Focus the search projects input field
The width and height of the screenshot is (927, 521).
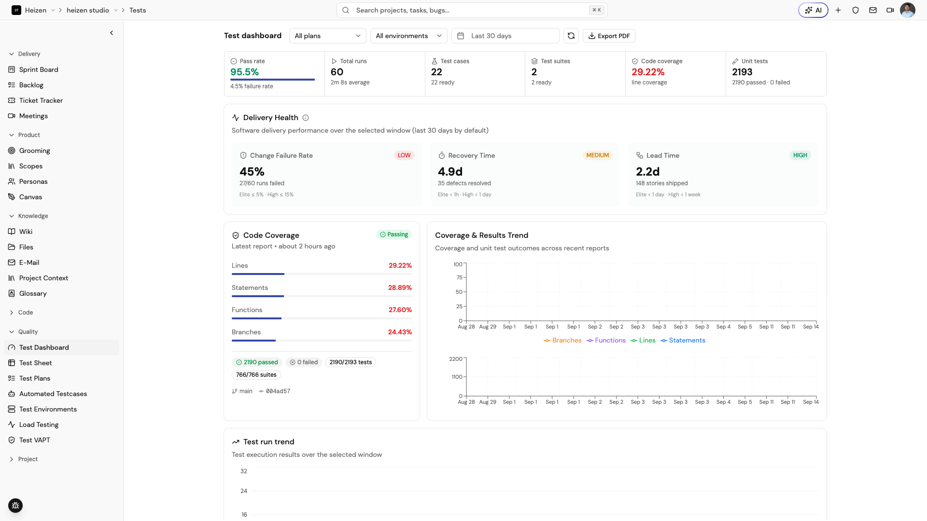(x=472, y=10)
